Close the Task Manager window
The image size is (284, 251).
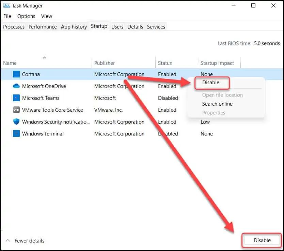tap(273, 5)
